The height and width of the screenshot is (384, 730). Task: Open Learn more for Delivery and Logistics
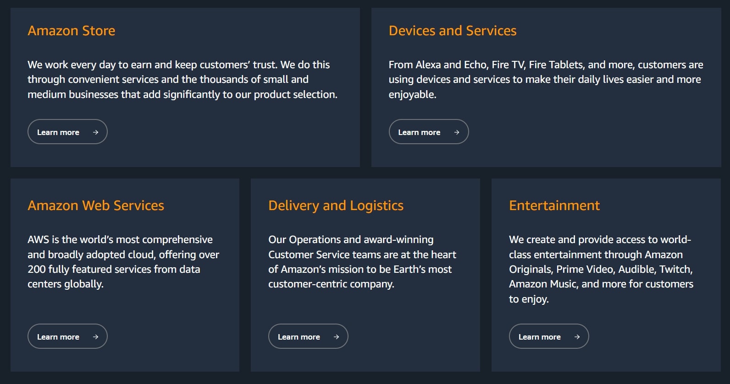click(x=308, y=336)
